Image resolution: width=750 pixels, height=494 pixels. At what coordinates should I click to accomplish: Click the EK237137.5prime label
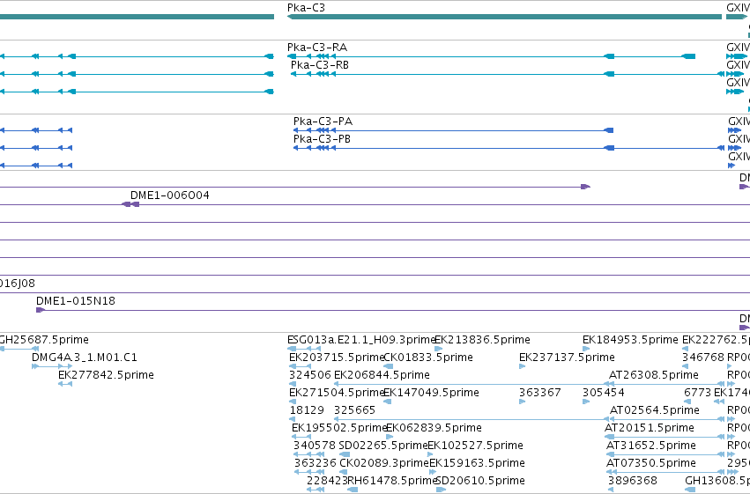pos(568,358)
